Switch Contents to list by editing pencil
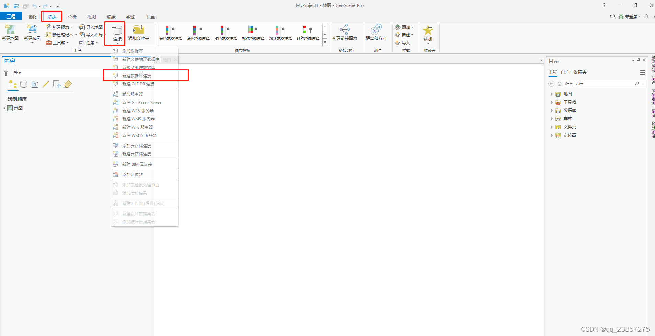 point(46,84)
